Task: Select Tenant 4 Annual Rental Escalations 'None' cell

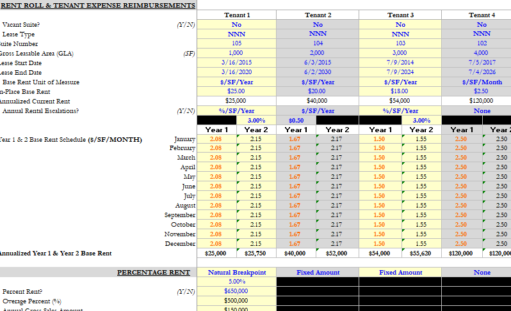Action: click(x=482, y=110)
